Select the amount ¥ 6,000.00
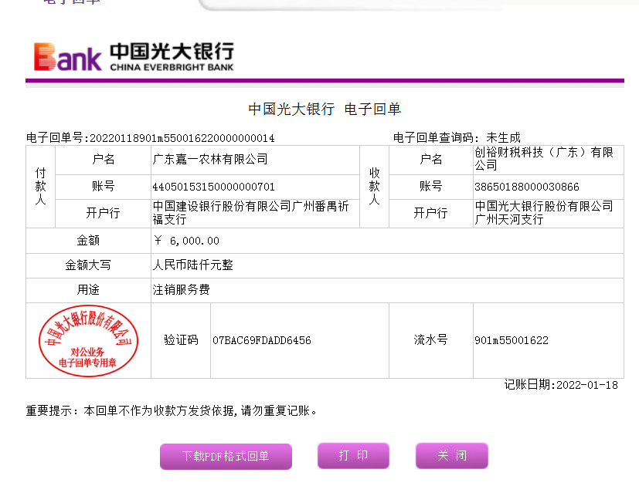Screen dimensions: 639x486 [187, 241]
